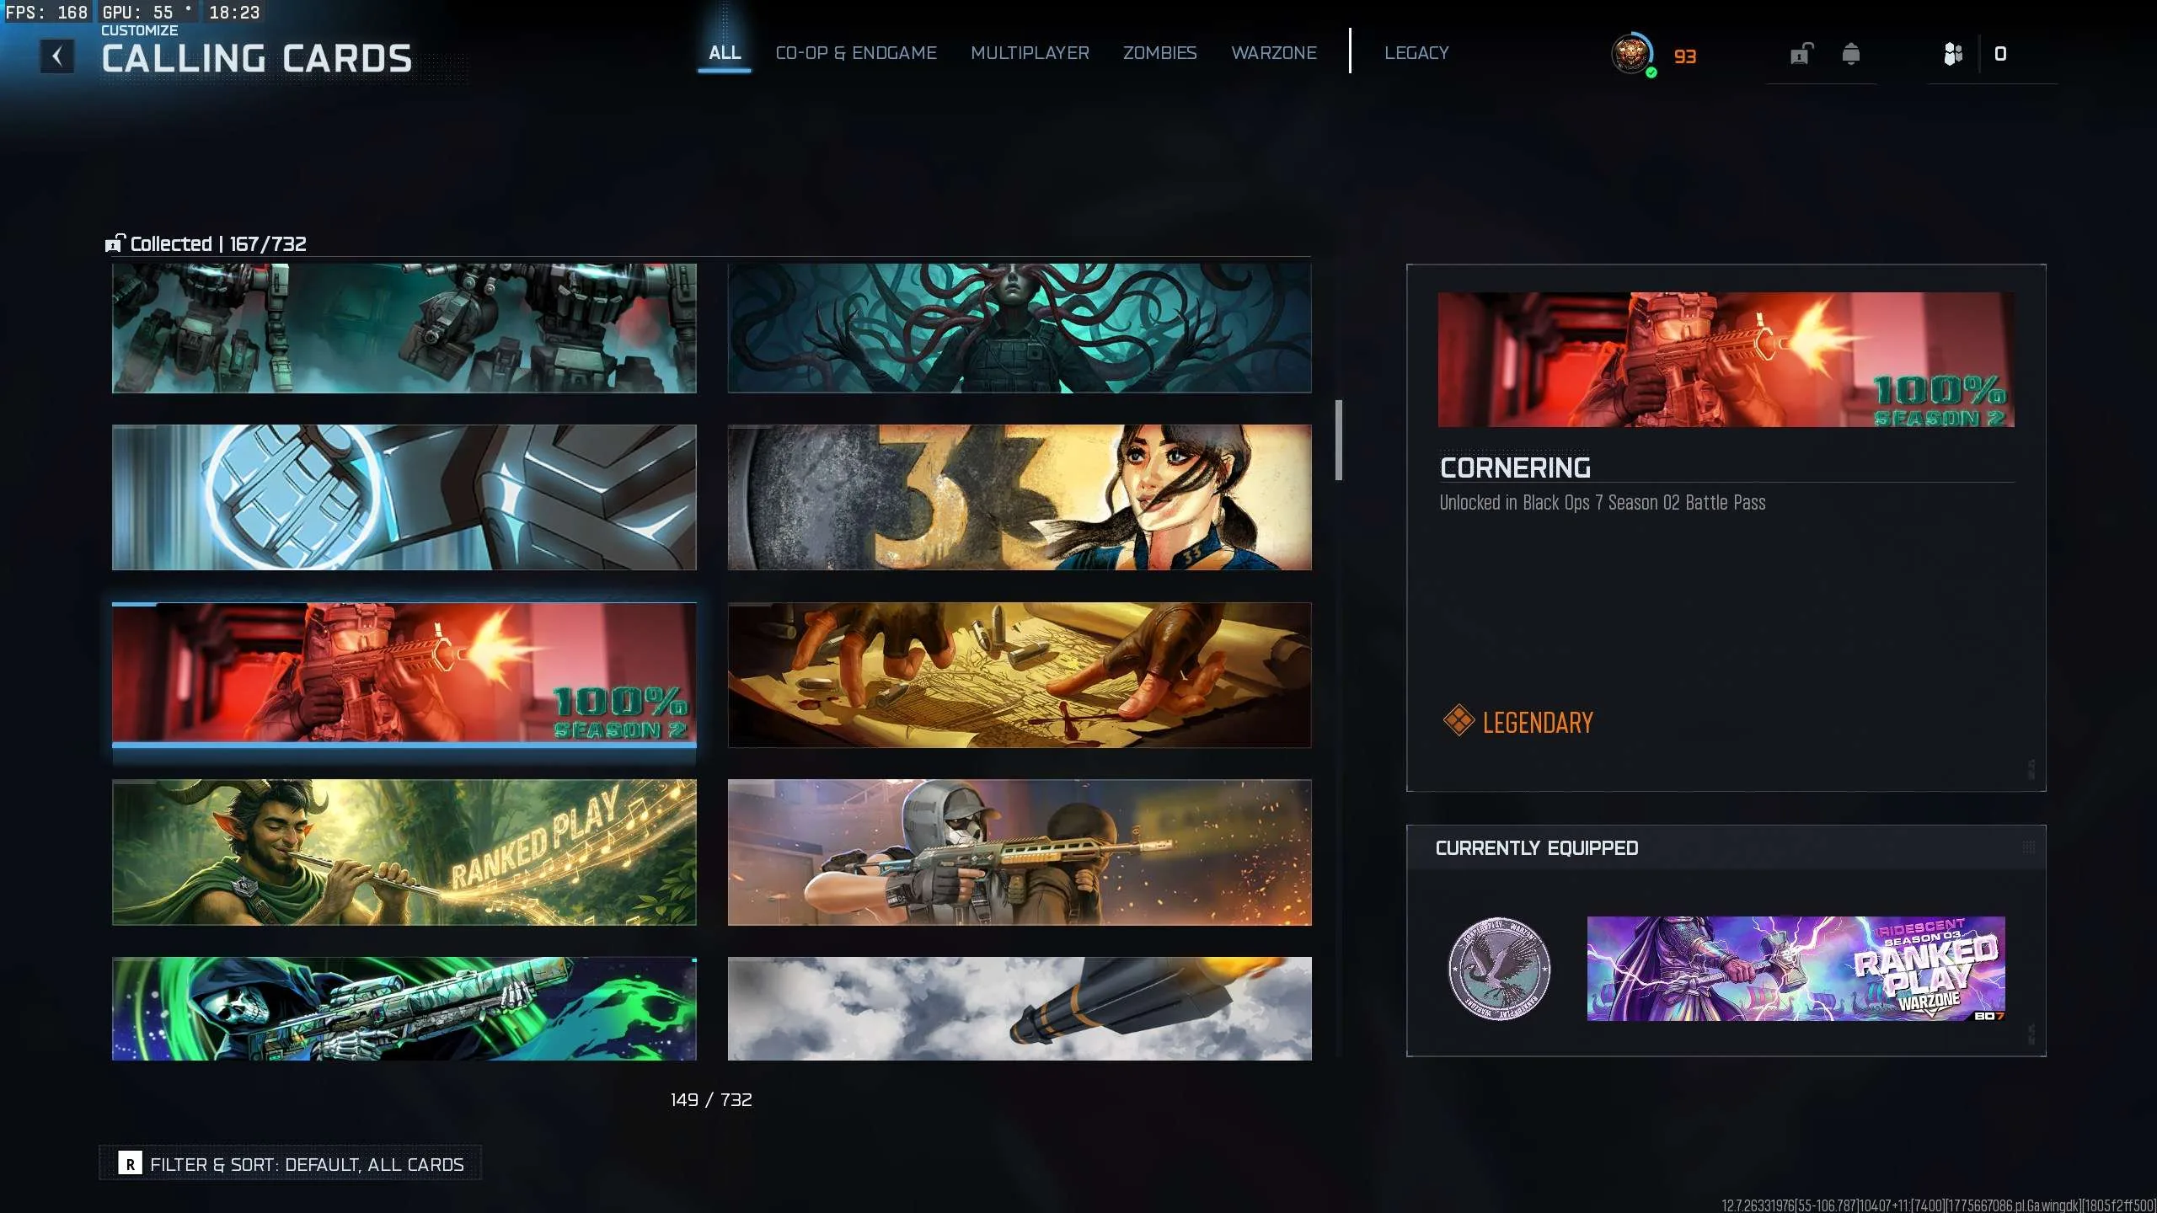Click the 149 / 732 position counter
This screenshot has height=1213, width=2157.
[x=711, y=1099]
